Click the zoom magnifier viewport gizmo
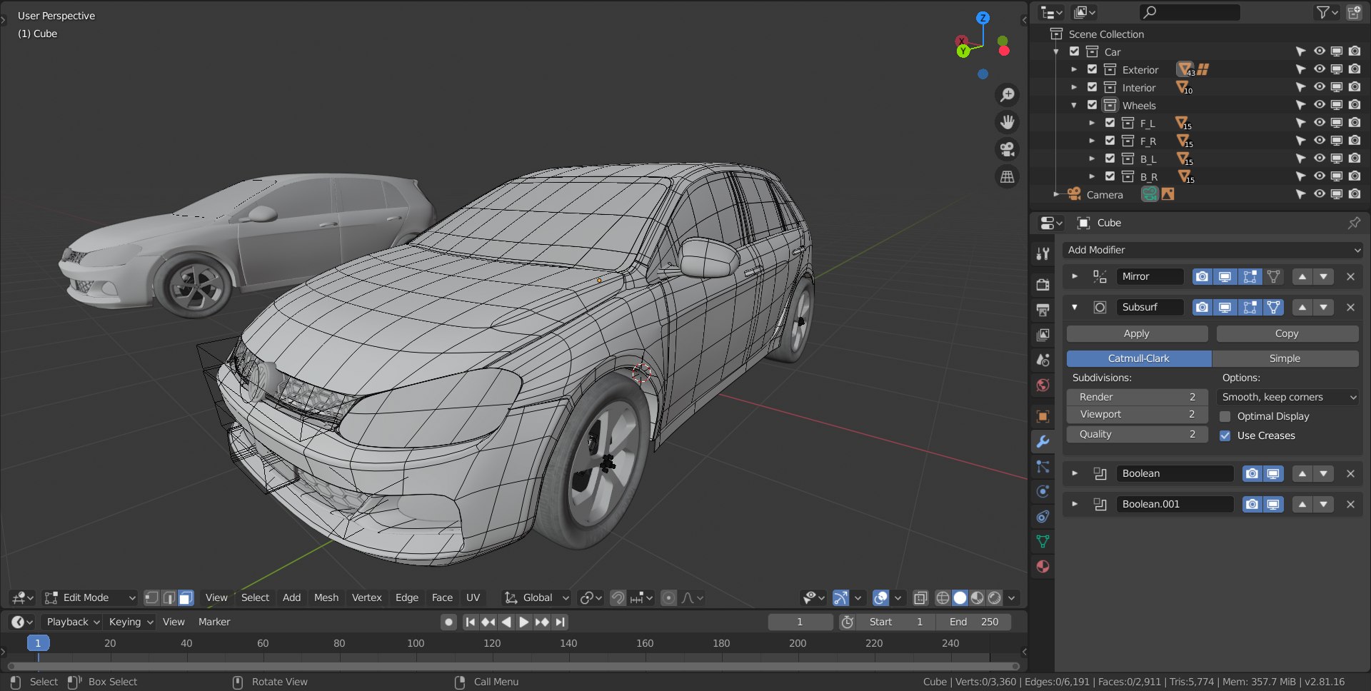Image resolution: width=1371 pixels, height=691 pixels. tap(1008, 95)
